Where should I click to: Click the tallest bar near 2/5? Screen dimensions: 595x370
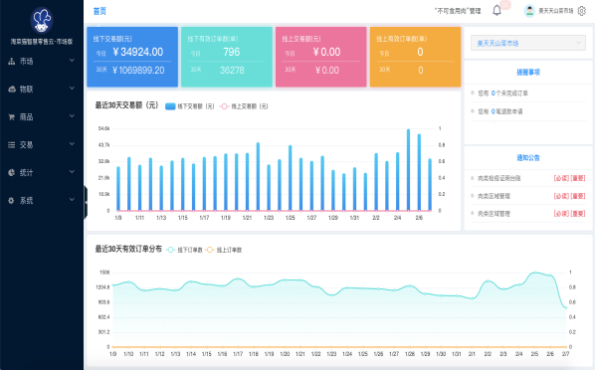tap(408, 170)
